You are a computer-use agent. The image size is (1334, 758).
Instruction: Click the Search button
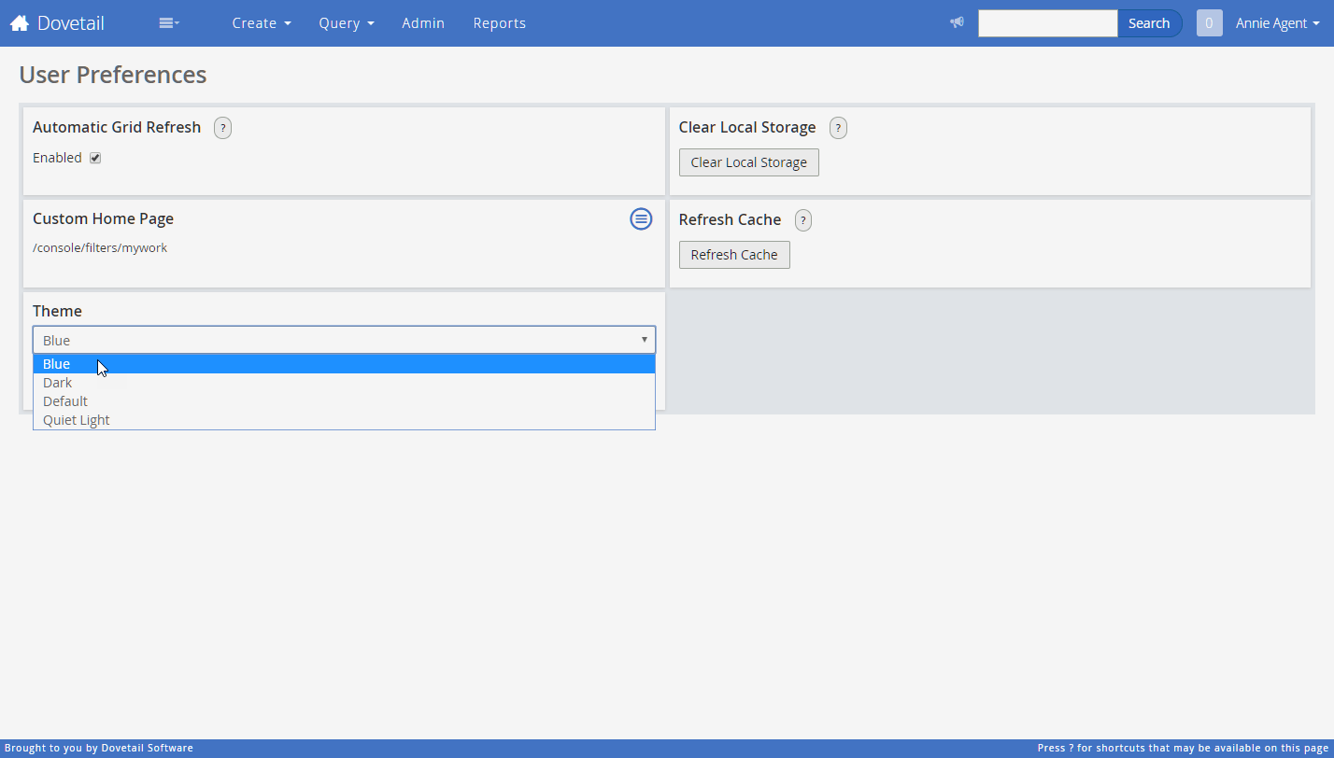point(1149,23)
